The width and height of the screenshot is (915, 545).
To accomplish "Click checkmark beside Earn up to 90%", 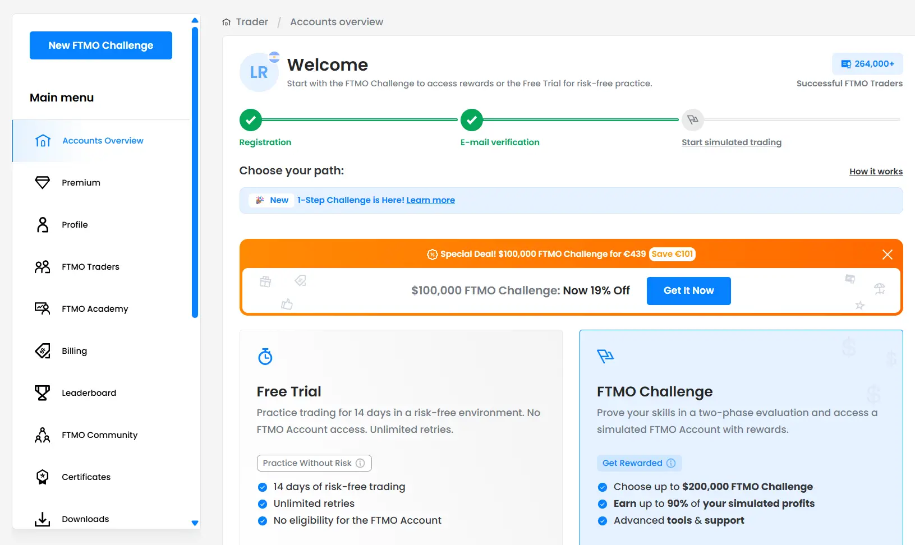I will (x=603, y=504).
